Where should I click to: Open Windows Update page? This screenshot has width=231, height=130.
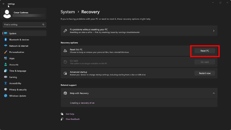coord(24,96)
